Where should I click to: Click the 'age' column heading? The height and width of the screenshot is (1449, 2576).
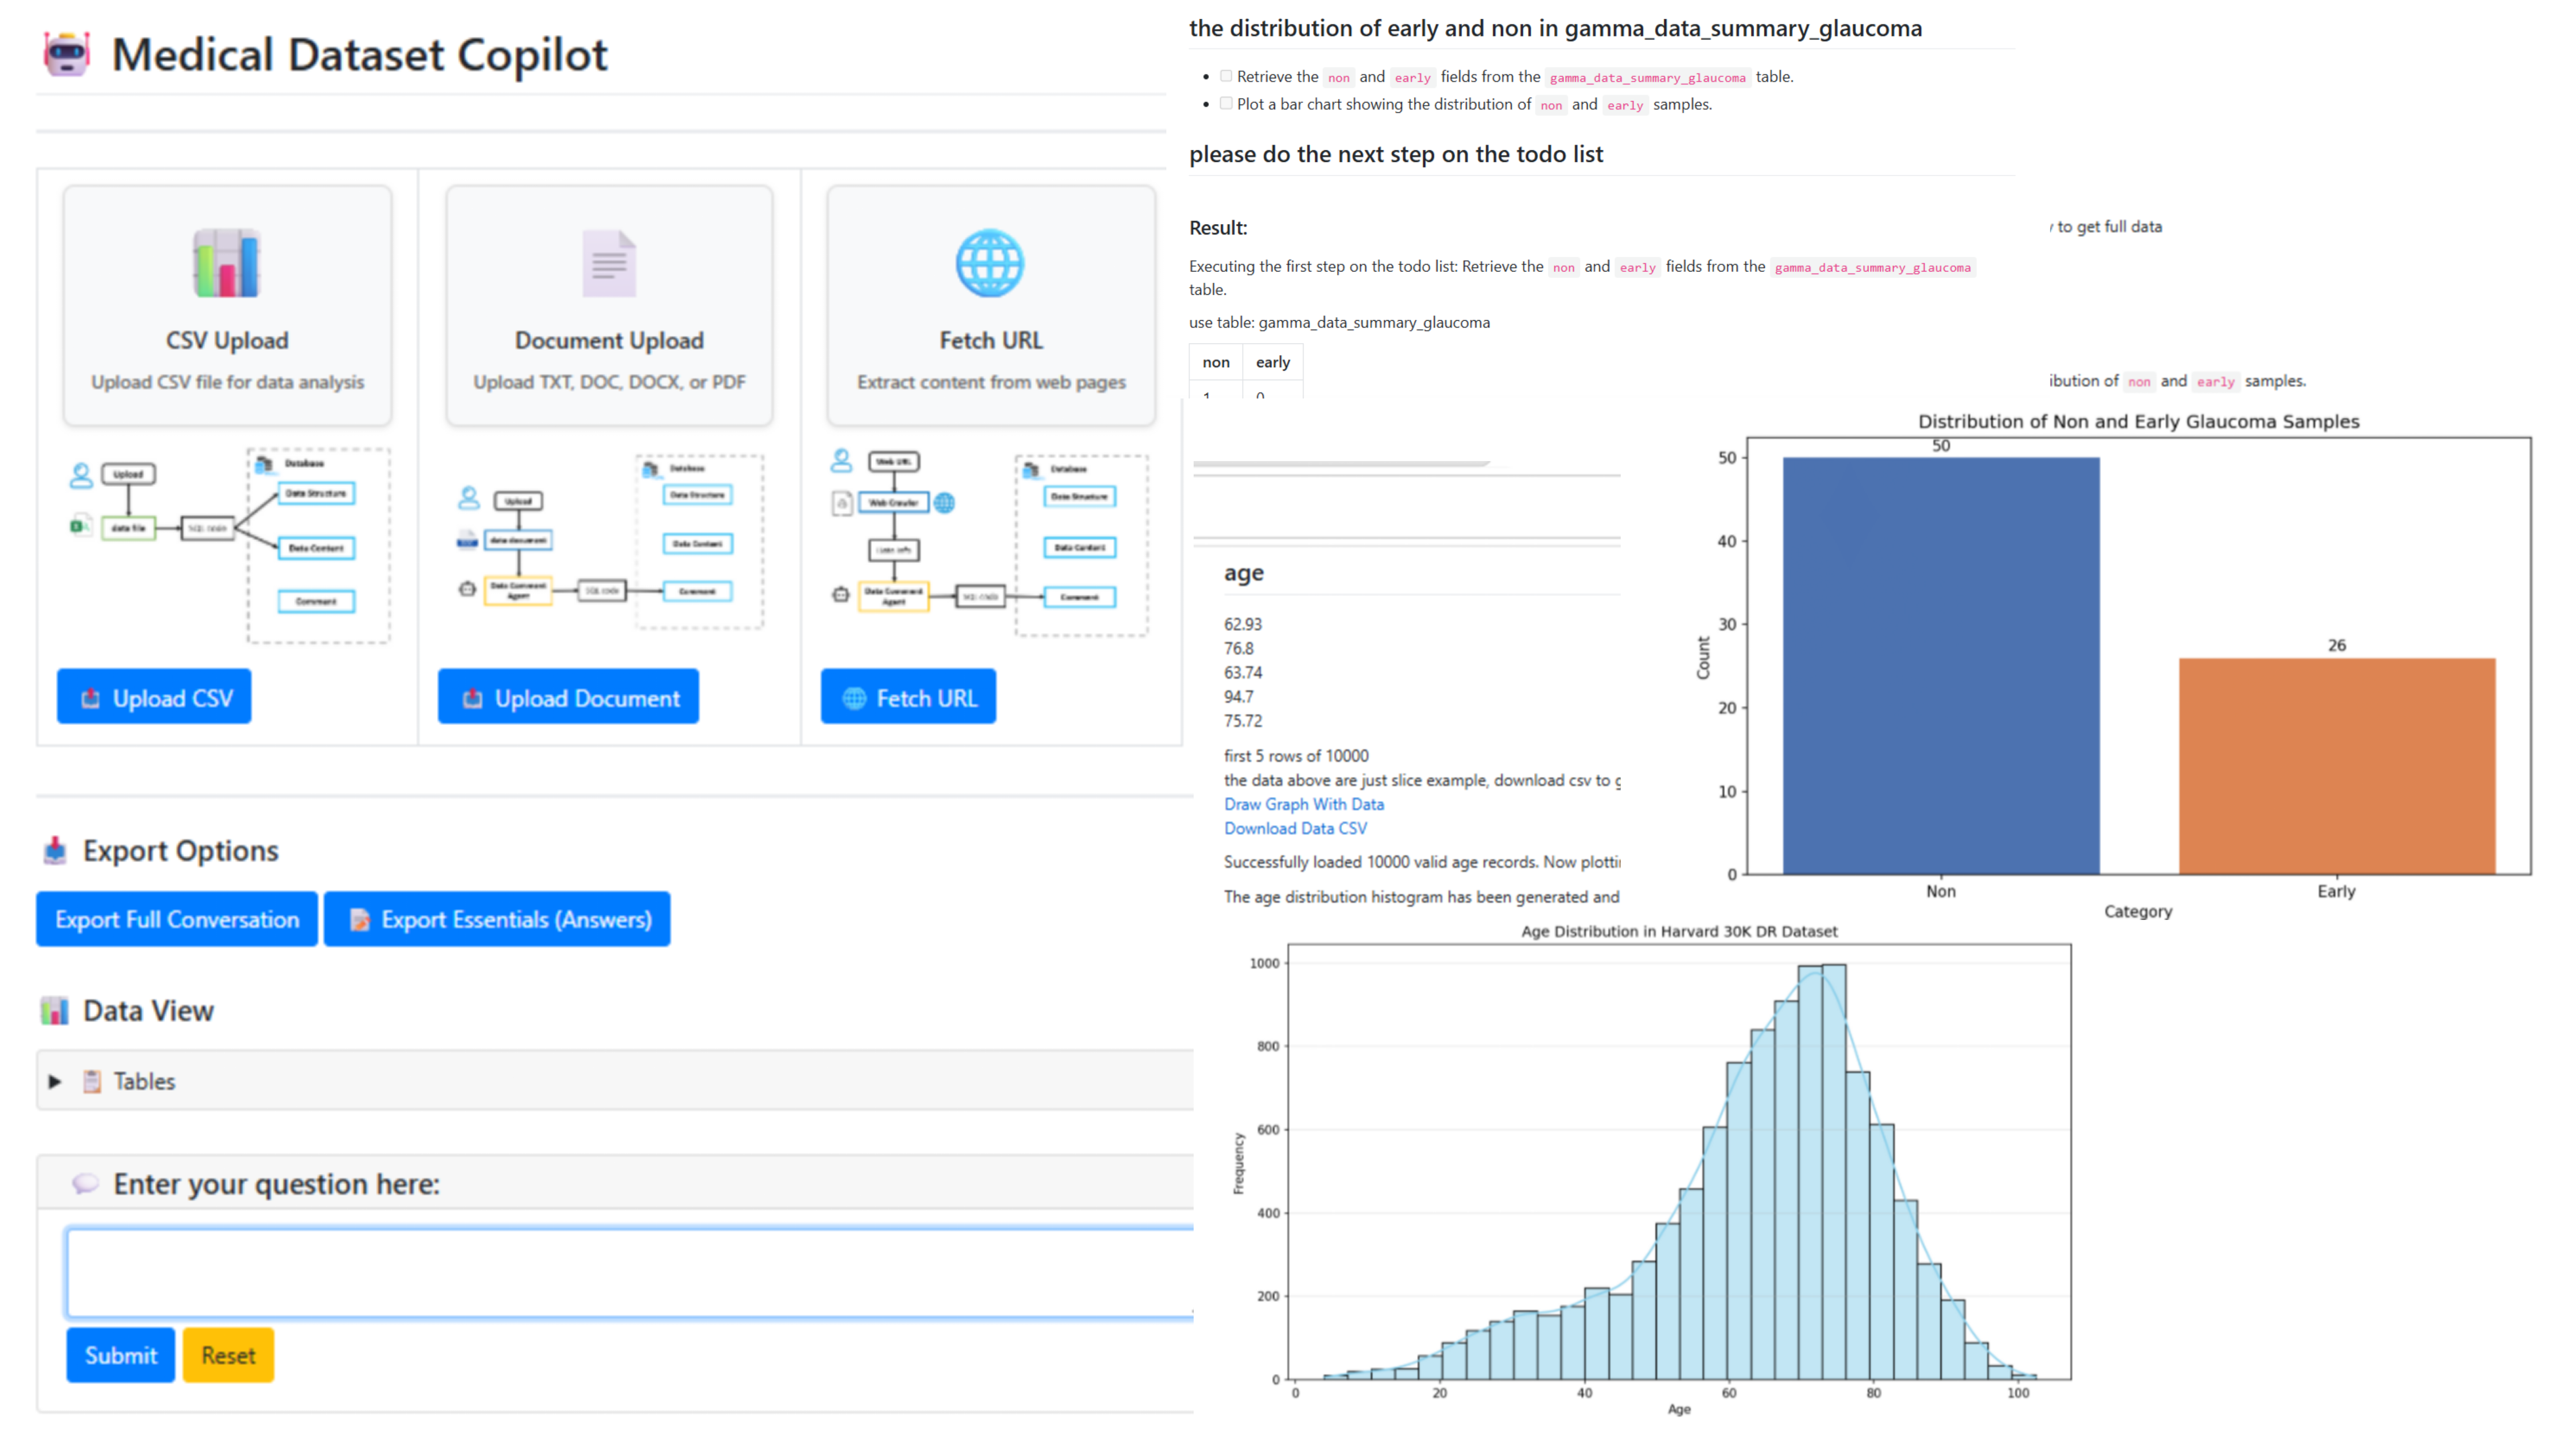(1244, 573)
